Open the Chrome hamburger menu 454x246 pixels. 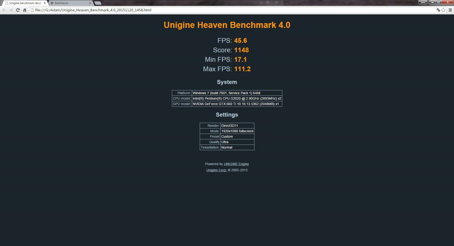point(450,10)
